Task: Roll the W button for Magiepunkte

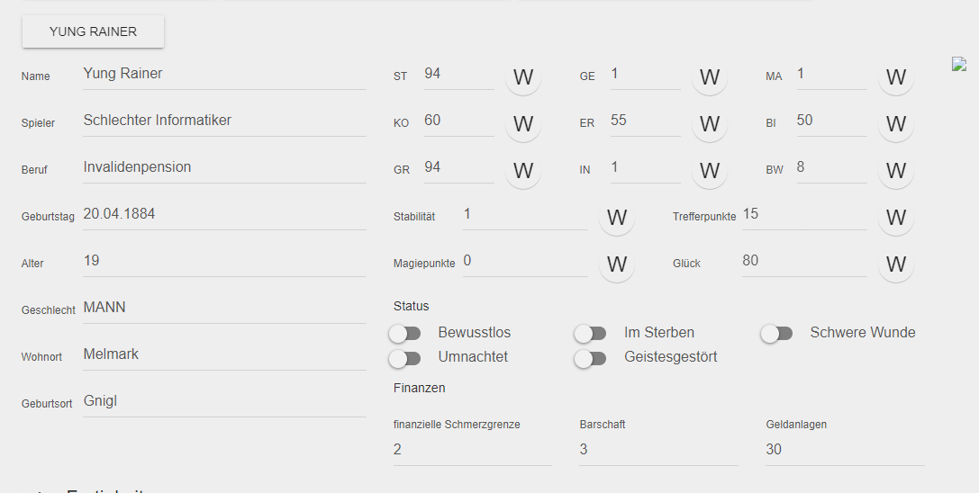Action: [x=617, y=264]
